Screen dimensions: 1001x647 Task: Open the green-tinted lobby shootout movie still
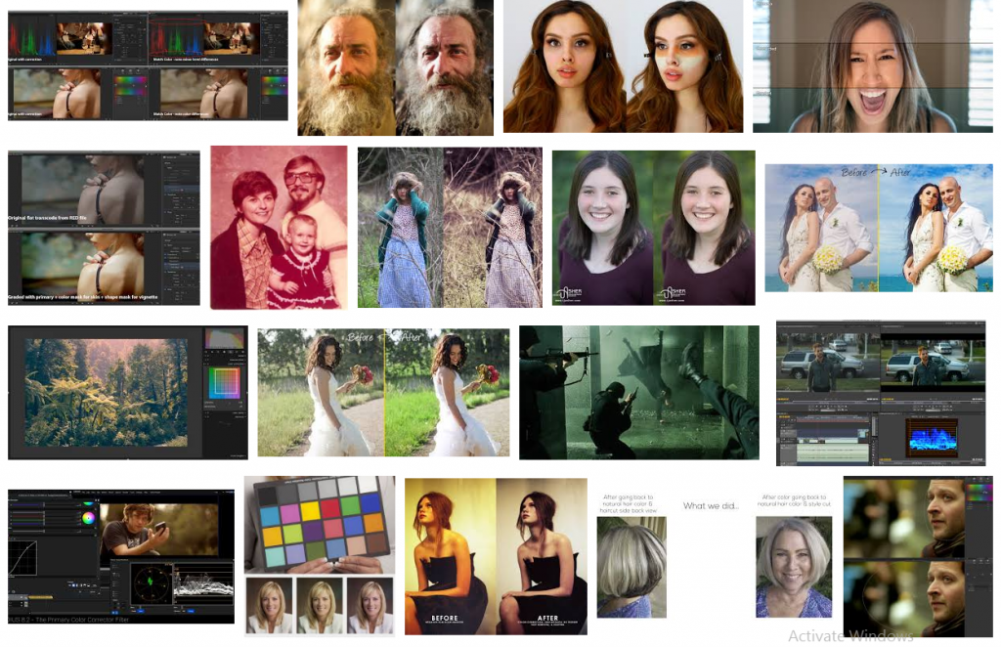pyautogui.click(x=639, y=393)
